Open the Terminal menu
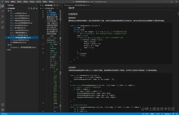The width and height of the screenshot is (179, 115). coord(45,2)
